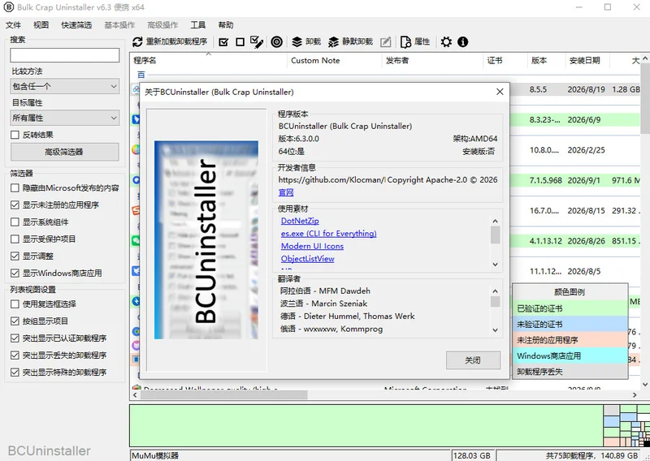Click up arrow of 使用素材 list scrollbar
Image resolution: width=650 pixels, height=461 pixels.
pos(495,222)
